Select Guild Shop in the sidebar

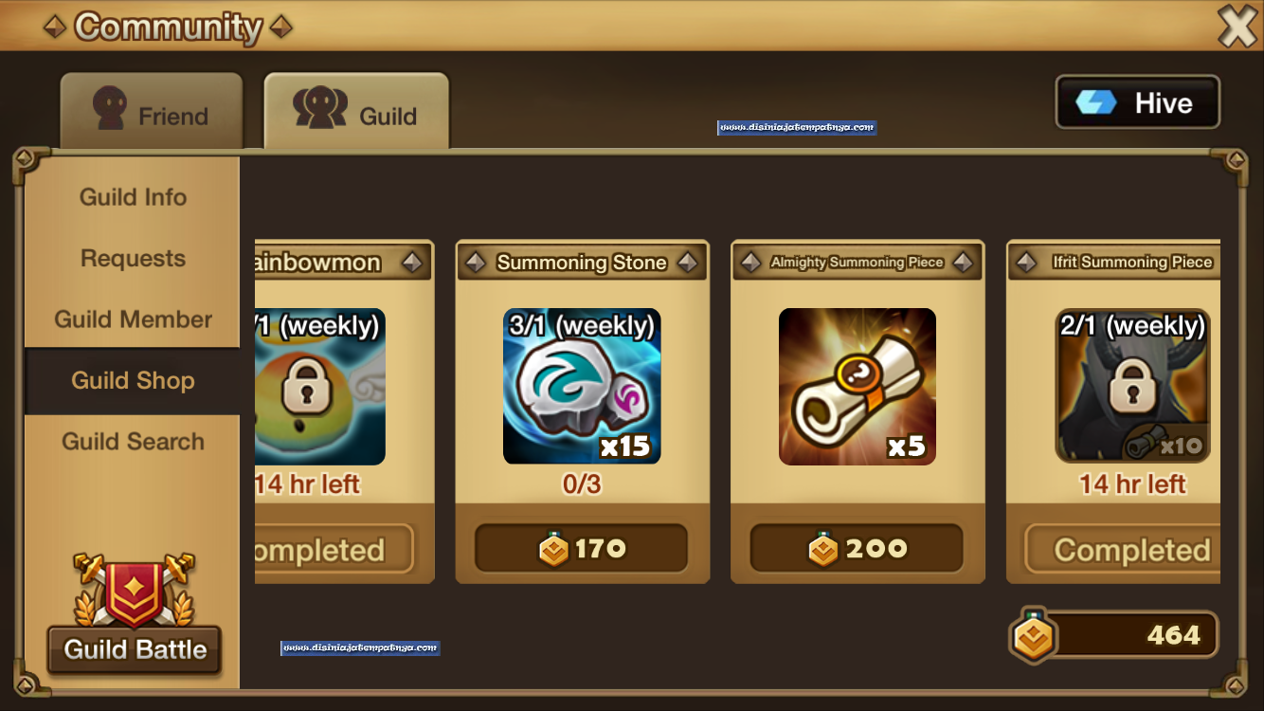(133, 381)
